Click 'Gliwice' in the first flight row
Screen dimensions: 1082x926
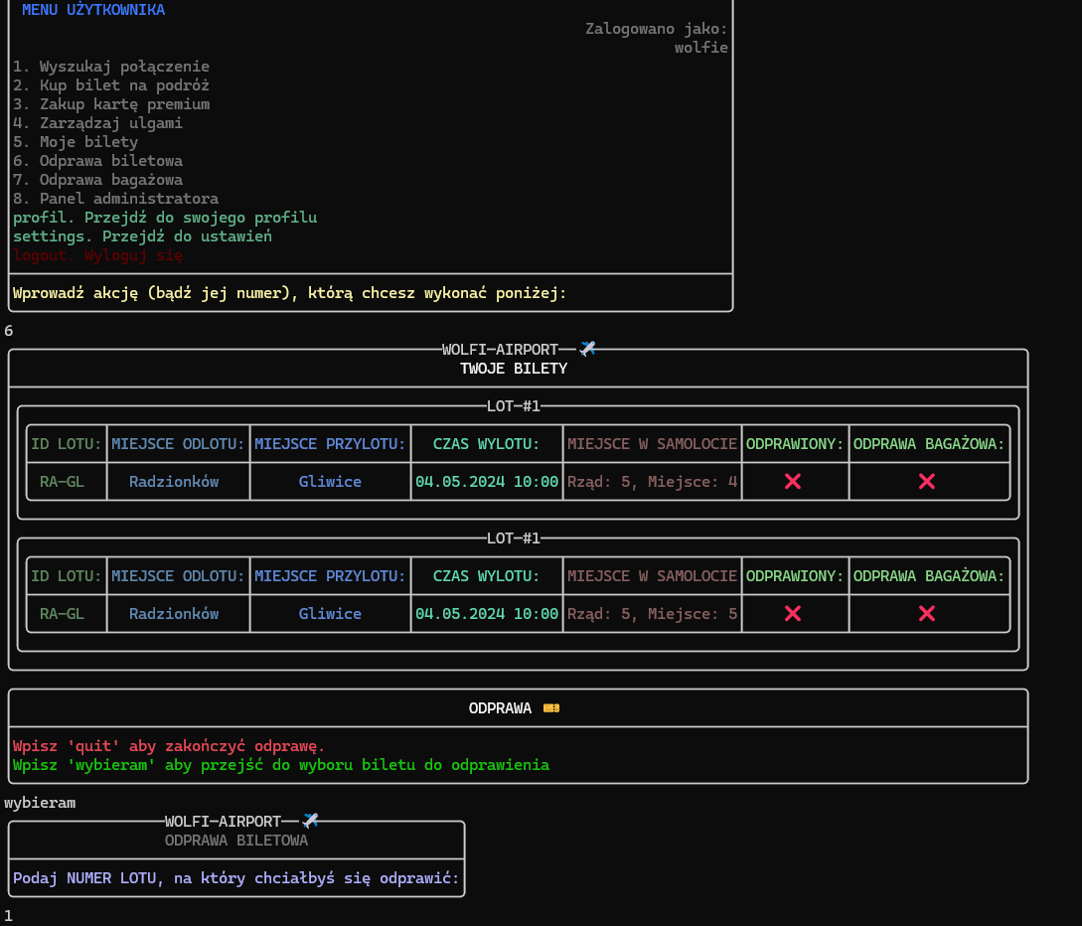[330, 482]
